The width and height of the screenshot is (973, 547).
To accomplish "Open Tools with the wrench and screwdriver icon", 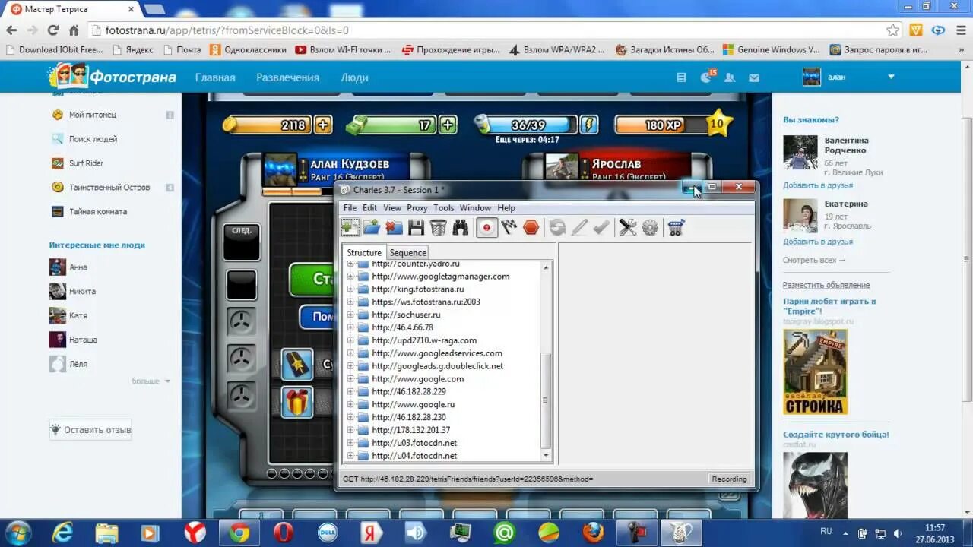I will pos(628,227).
